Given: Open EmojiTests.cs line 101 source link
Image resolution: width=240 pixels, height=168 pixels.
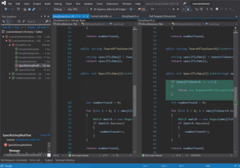Looking at the screenshot, I should (x=28, y=140).
